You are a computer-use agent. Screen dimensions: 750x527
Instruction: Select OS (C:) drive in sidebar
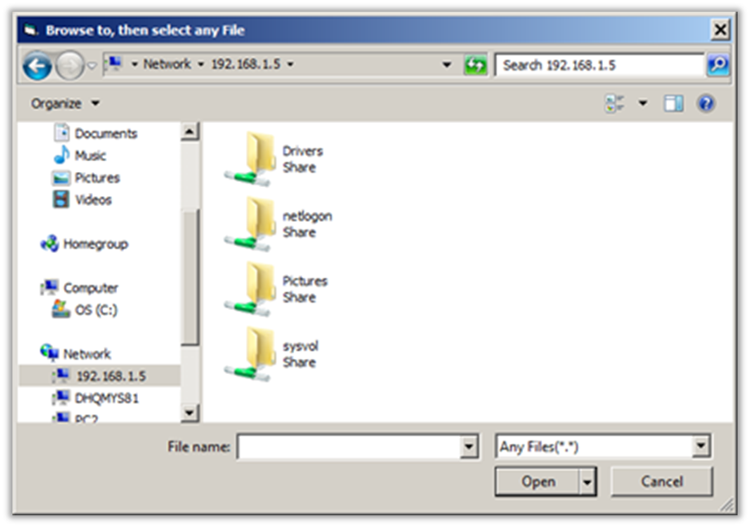point(96,310)
